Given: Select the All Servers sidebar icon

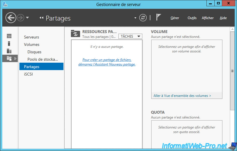Looking at the screenshot, I should click(9, 51).
